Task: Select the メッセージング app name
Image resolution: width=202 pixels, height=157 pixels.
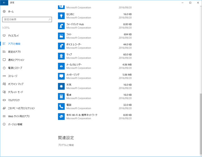Action: [x=73, y=75]
